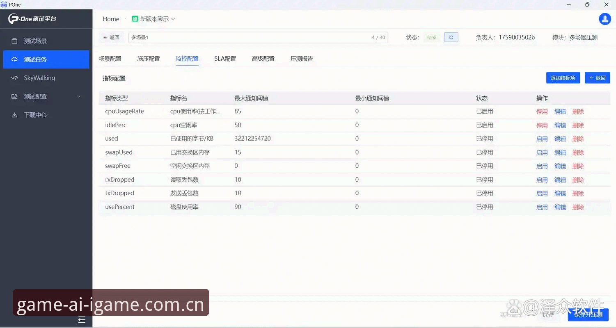Collapse the sidebar with the fold icon
This screenshot has height=328, width=616.
(82, 320)
